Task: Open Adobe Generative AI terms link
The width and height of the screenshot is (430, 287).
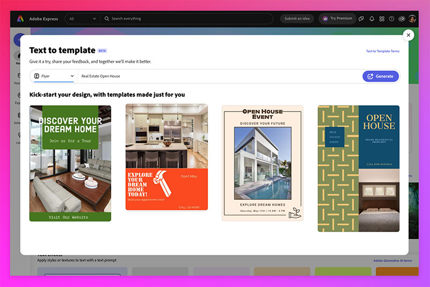Action: pyautogui.click(x=392, y=261)
